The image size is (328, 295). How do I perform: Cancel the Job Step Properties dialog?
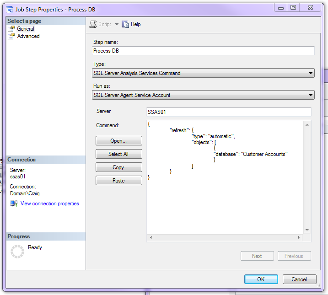(299, 279)
